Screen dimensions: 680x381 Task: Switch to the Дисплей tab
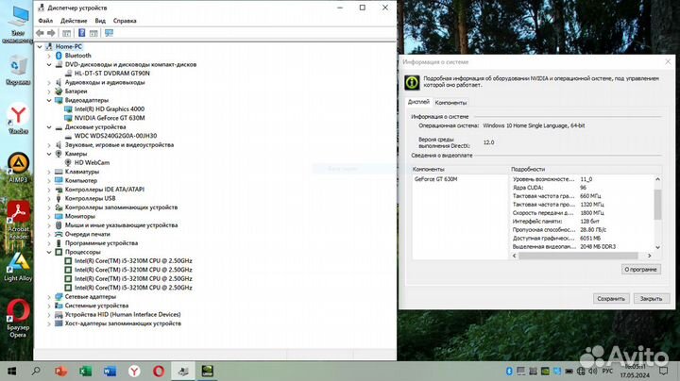click(x=418, y=102)
